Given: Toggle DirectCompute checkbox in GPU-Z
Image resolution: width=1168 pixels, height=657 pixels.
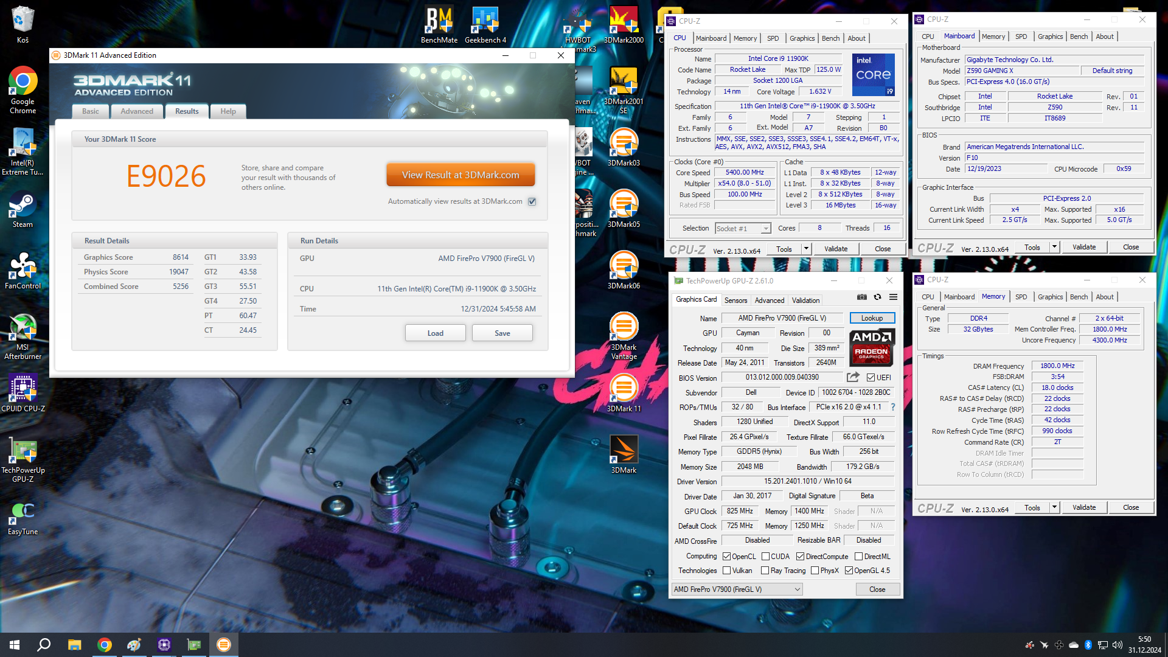Looking at the screenshot, I should click(x=801, y=557).
